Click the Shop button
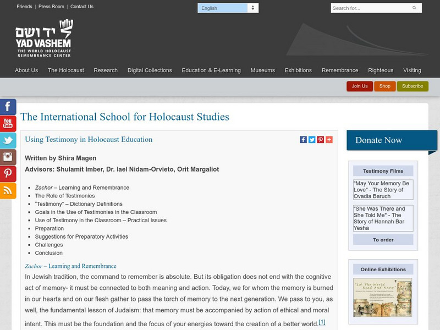 tap(384, 86)
